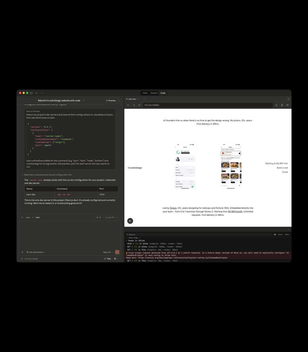
Task: Click the 'Ready in 1811ms' log line
Action: (136, 241)
